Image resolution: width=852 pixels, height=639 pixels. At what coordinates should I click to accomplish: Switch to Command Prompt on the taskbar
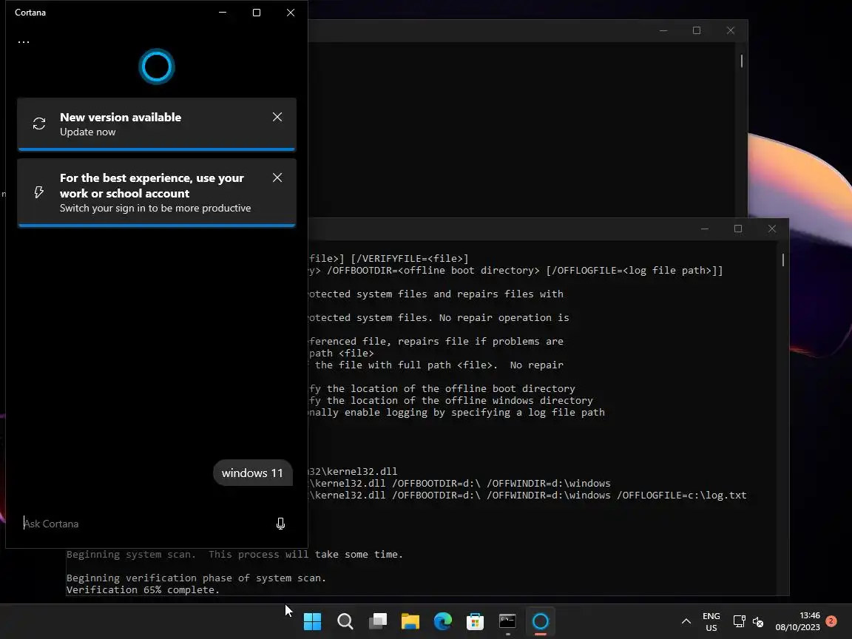pos(507,621)
